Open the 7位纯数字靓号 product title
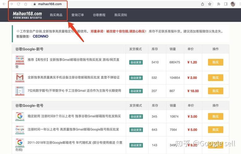The height and width of the screenshot is (154, 241). pos(74,91)
